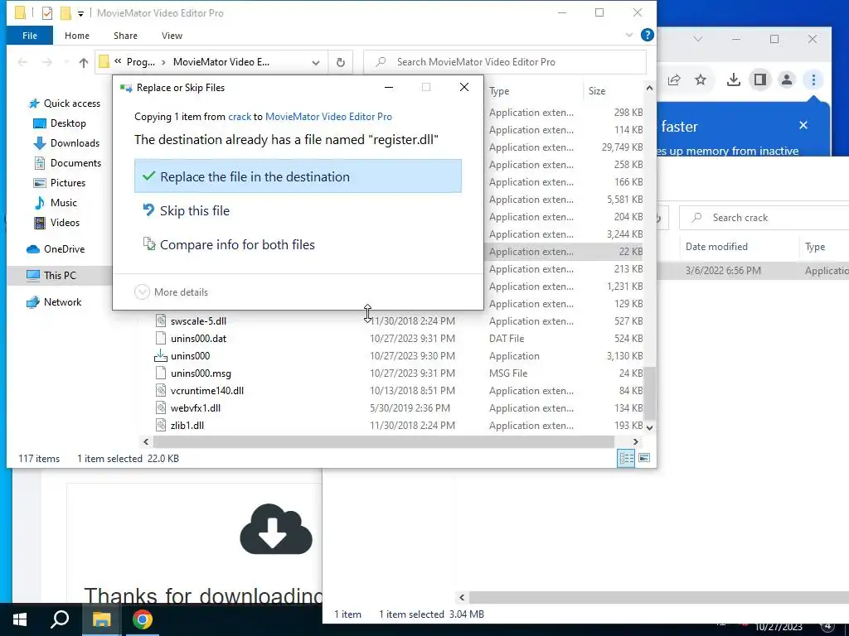Sort crack folder by Date modified
The width and height of the screenshot is (849, 636).
tap(716, 247)
